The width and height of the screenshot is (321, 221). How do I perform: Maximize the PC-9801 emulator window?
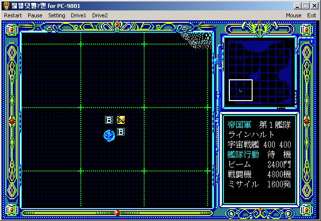click(x=306, y=6)
